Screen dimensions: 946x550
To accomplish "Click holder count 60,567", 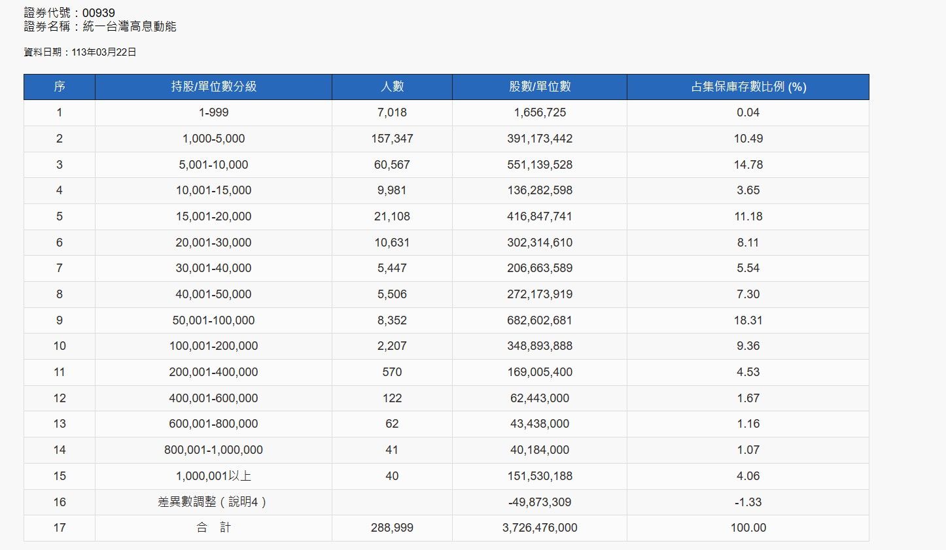I will pyautogui.click(x=392, y=165).
